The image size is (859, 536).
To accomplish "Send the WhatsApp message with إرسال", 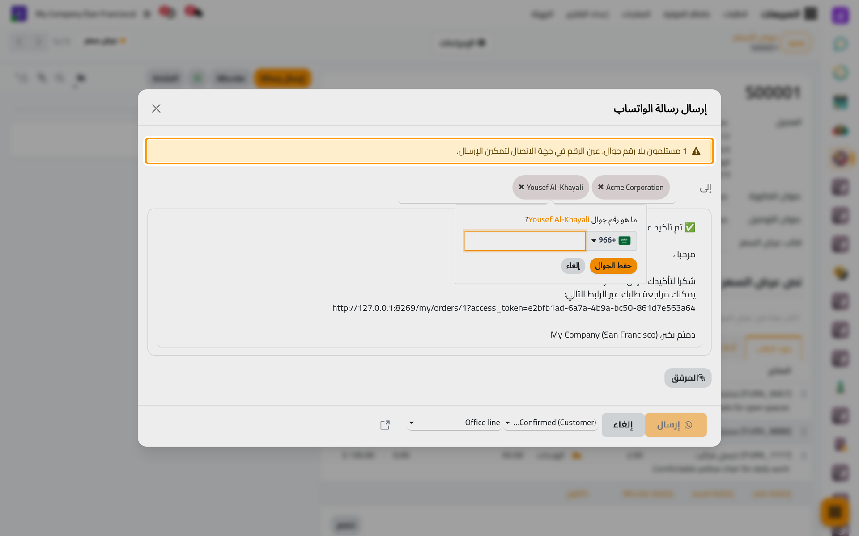I will (x=676, y=425).
